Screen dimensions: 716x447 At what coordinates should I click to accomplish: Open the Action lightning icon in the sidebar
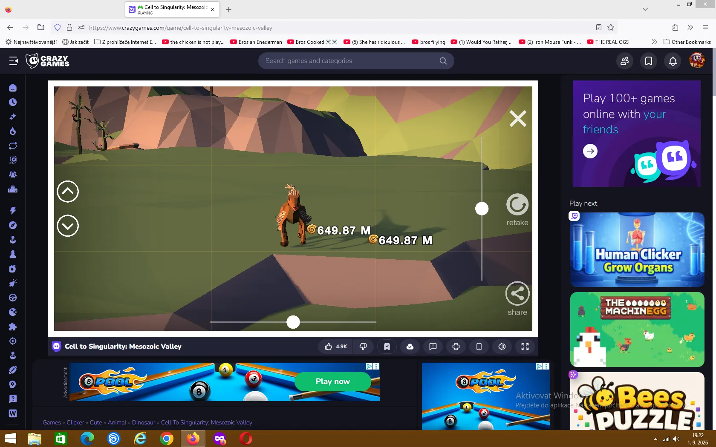(x=13, y=210)
